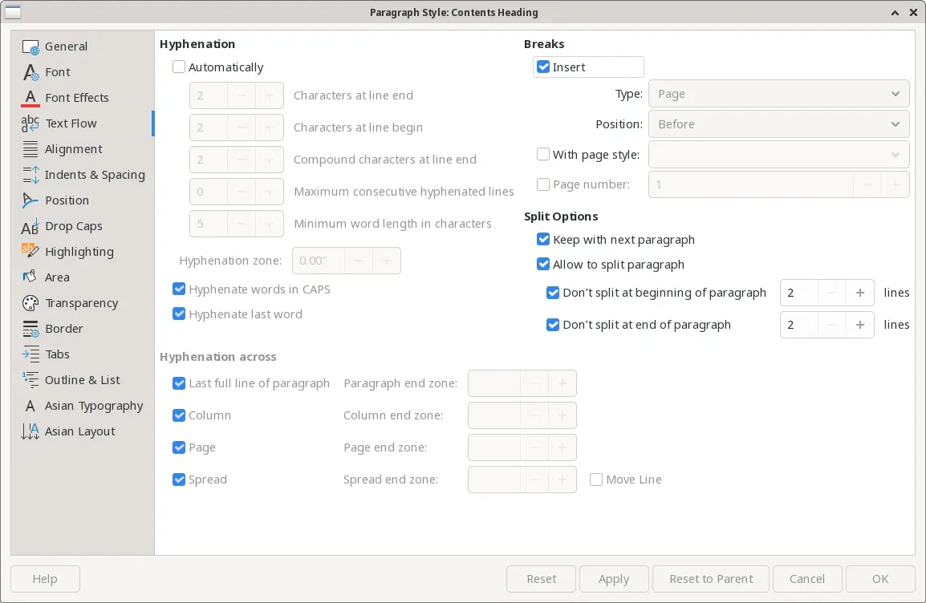Increase the Hyphenation zone value
This screenshot has width=926, height=603.
[x=387, y=261]
